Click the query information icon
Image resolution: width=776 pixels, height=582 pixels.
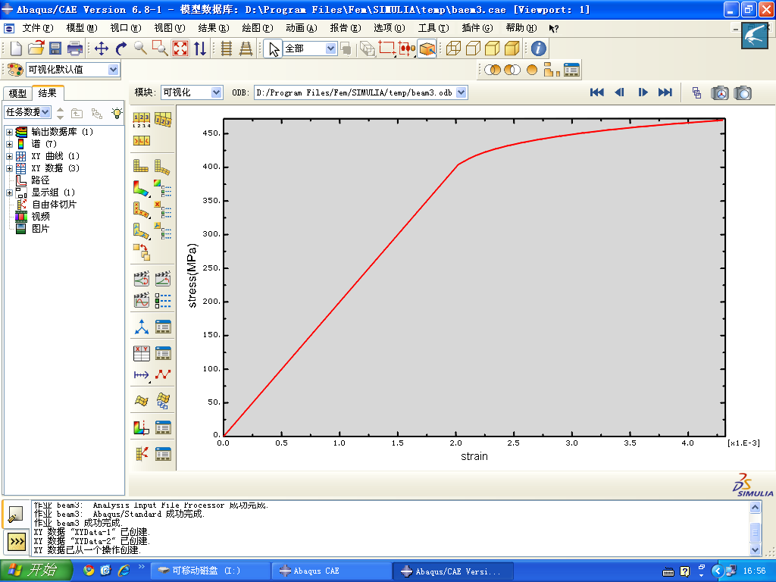(538, 48)
